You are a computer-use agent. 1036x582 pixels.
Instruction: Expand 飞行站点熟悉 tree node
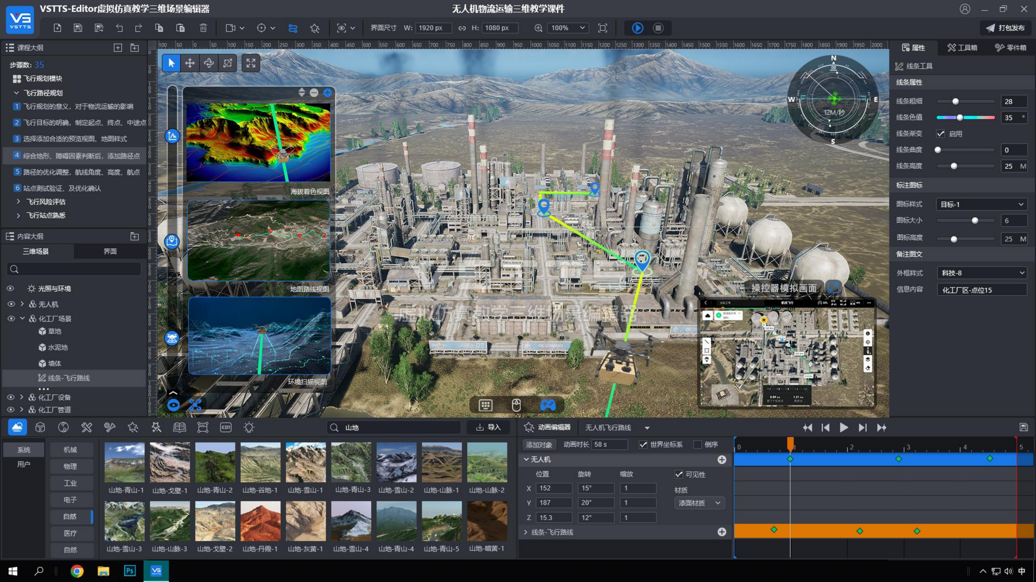click(x=18, y=215)
